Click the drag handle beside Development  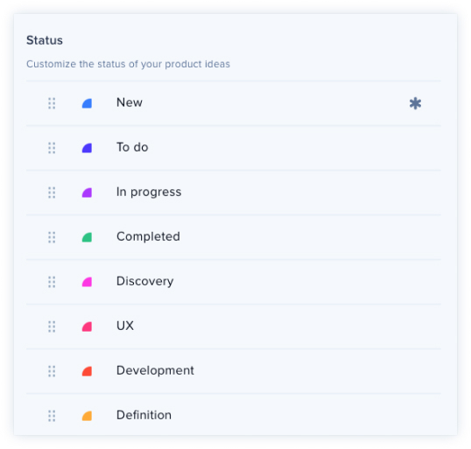[x=52, y=371]
